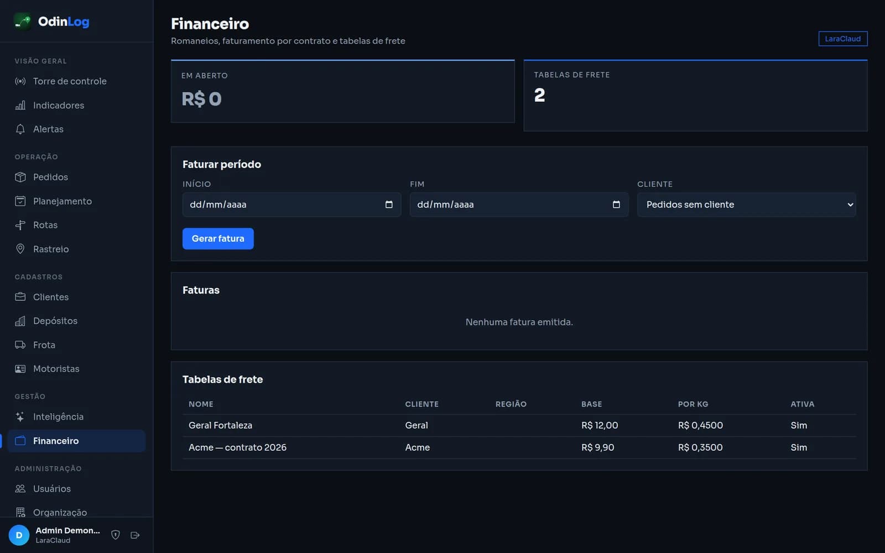Click the Financeiro wallet icon
The width and height of the screenshot is (885, 553).
coord(20,441)
